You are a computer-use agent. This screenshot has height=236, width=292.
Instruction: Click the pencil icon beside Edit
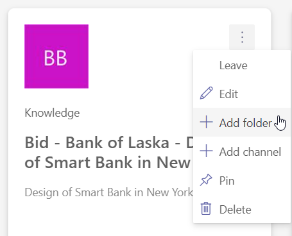point(206,93)
